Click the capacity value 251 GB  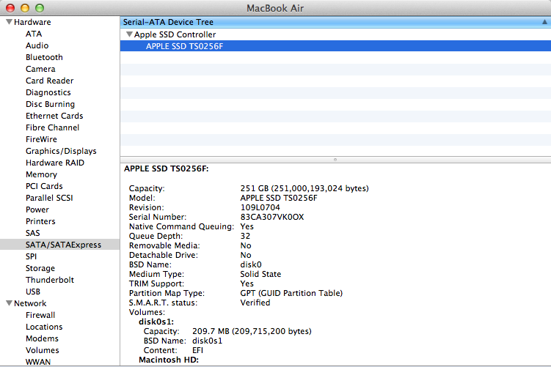click(304, 188)
